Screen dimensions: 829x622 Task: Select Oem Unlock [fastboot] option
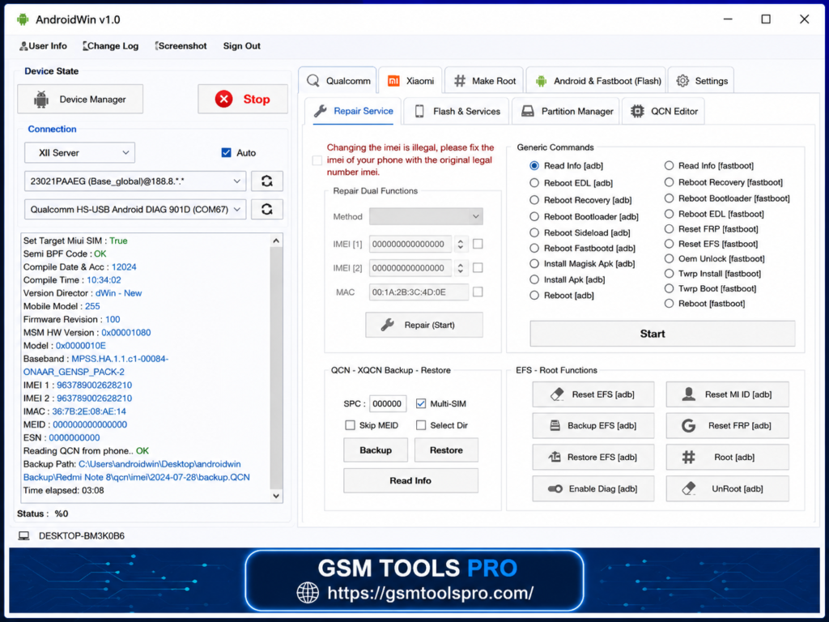pos(669,258)
